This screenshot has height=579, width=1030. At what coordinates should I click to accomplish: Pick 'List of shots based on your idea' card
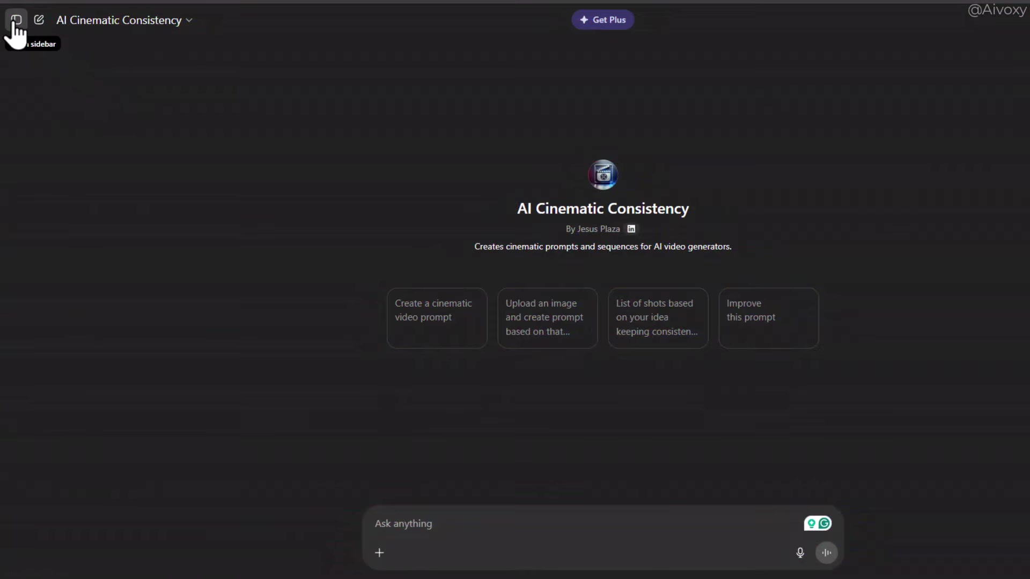658,318
